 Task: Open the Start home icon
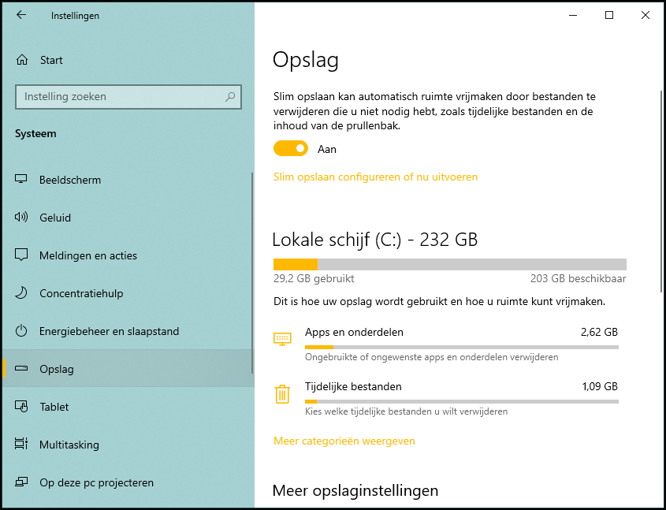click(21, 60)
